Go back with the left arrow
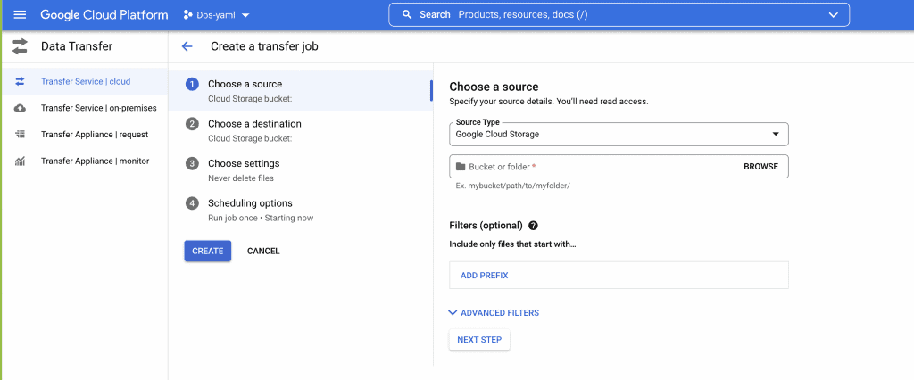Screen dimensions: 914x380 coord(187,46)
